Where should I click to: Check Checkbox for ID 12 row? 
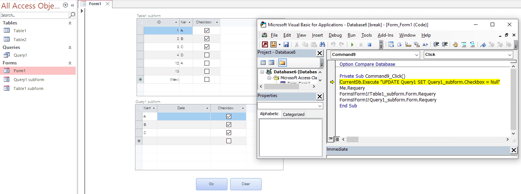(207, 63)
